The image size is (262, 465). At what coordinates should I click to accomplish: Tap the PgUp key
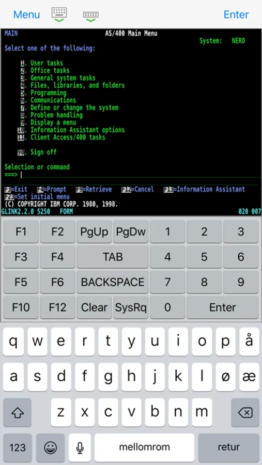pos(94,231)
